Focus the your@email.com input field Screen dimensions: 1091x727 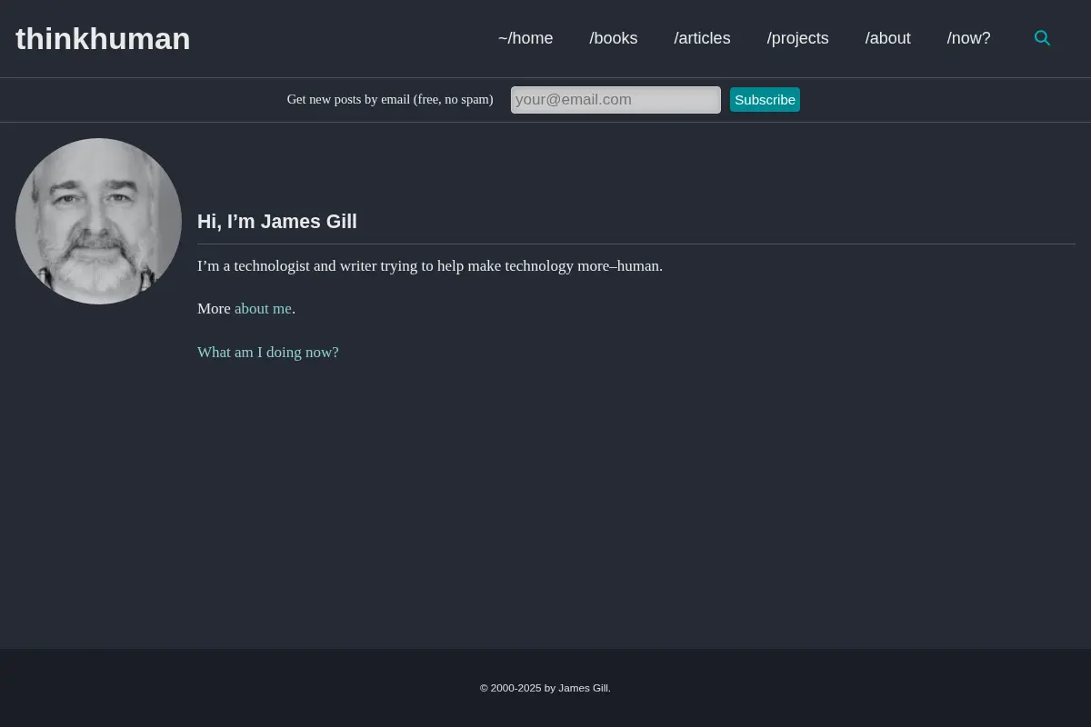pos(616,100)
